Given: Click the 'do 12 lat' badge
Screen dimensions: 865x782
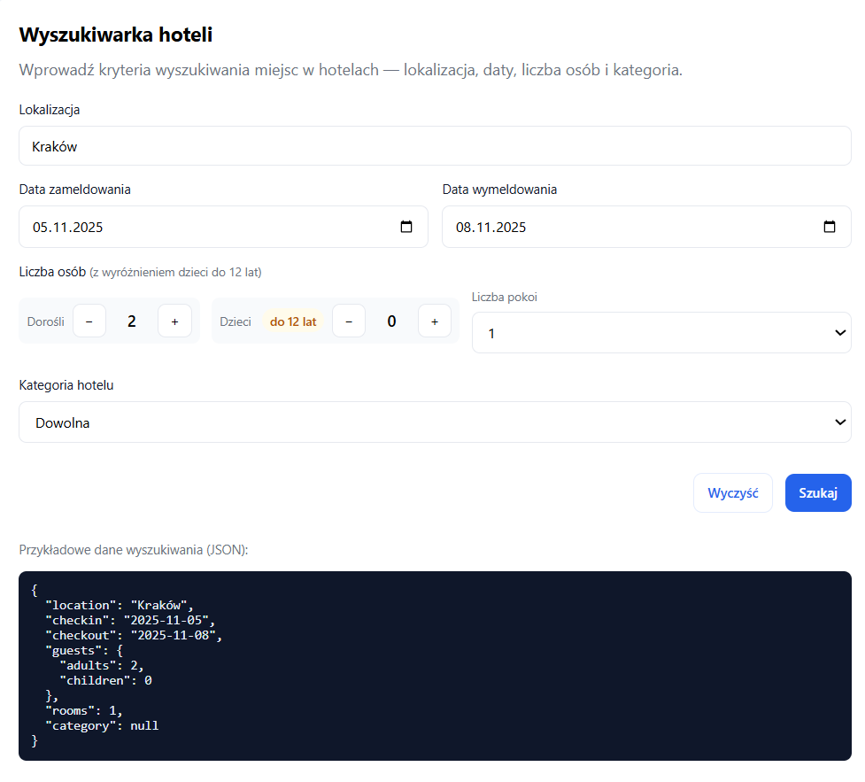Looking at the screenshot, I should (293, 321).
